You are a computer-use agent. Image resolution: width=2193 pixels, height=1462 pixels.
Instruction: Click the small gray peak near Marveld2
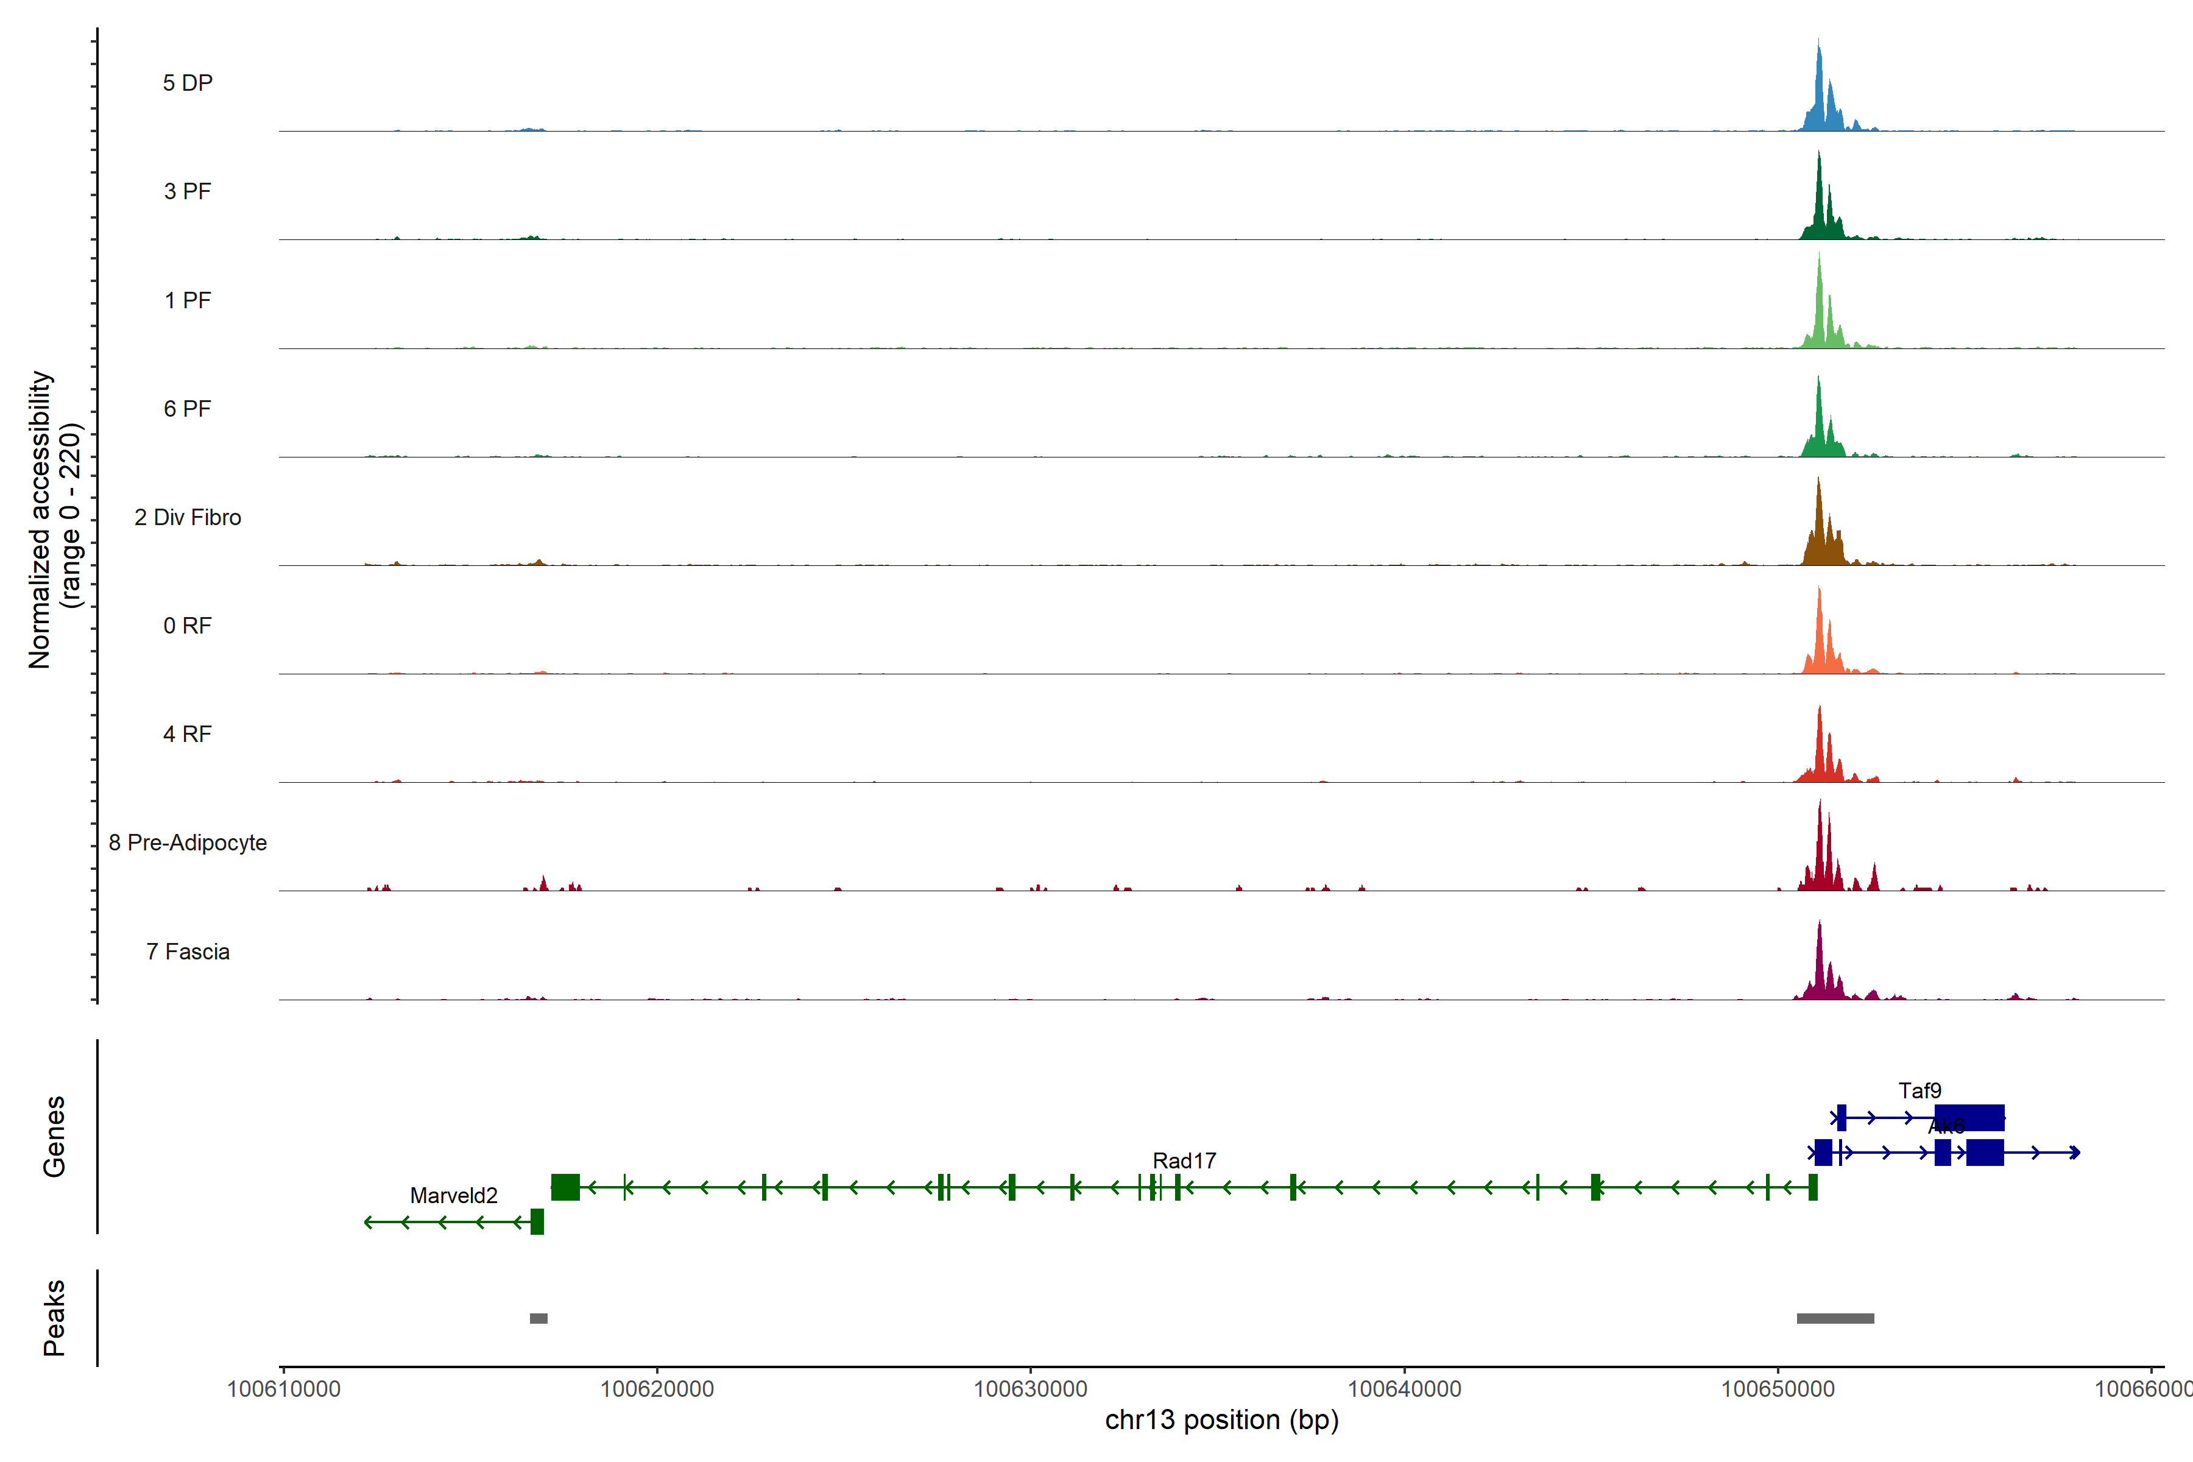click(x=538, y=1318)
